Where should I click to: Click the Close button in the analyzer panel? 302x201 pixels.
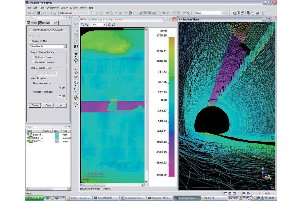(48, 105)
